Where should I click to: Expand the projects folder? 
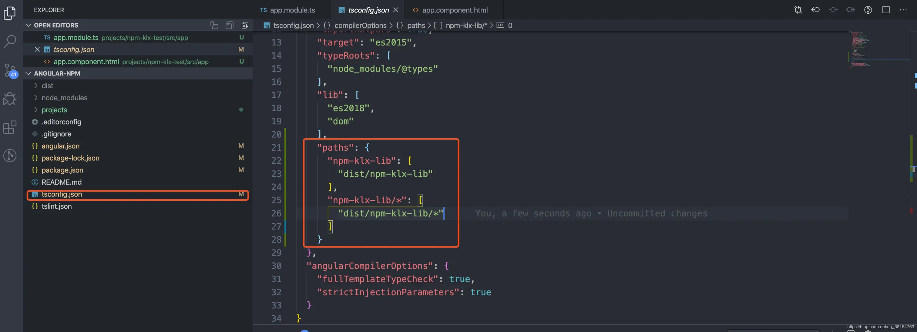click(x=54, y=110)
